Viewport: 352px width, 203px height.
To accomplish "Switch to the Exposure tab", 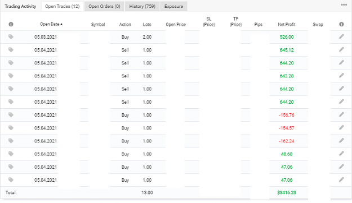I will tap(173, 6).
